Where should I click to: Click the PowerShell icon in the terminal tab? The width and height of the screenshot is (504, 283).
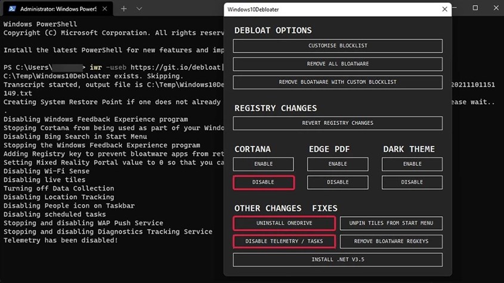click(x=12, y=9)
